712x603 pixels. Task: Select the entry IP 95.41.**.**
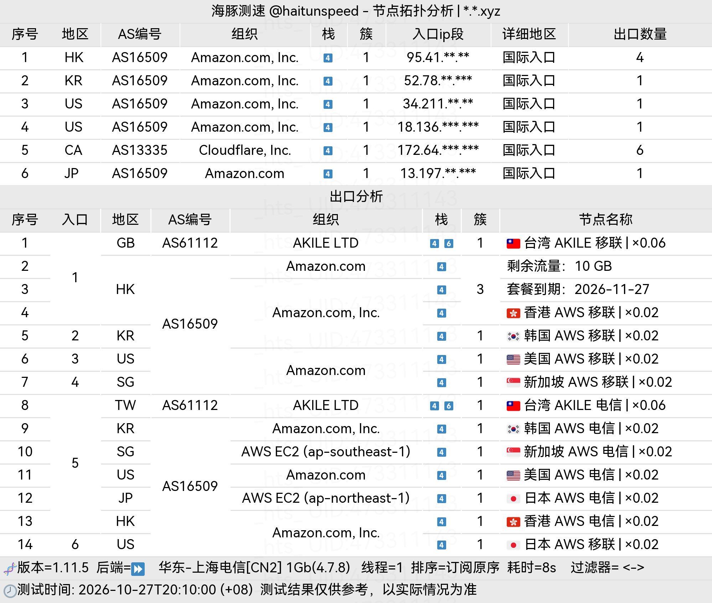[x=438, y=57]
